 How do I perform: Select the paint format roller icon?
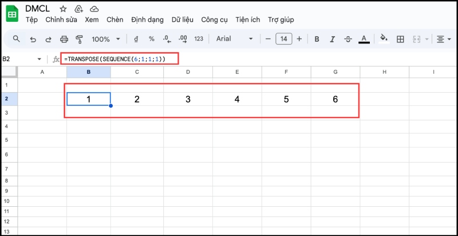(x=79, y=39)
